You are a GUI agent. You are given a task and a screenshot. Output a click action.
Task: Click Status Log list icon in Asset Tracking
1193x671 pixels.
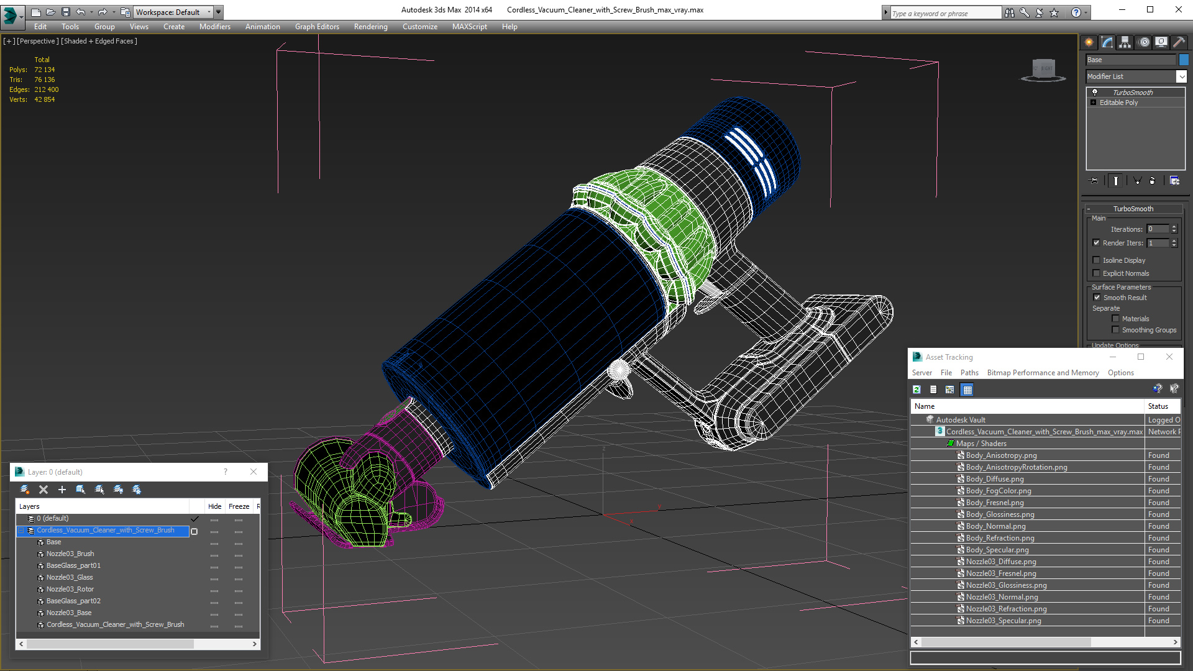[933, 390]
